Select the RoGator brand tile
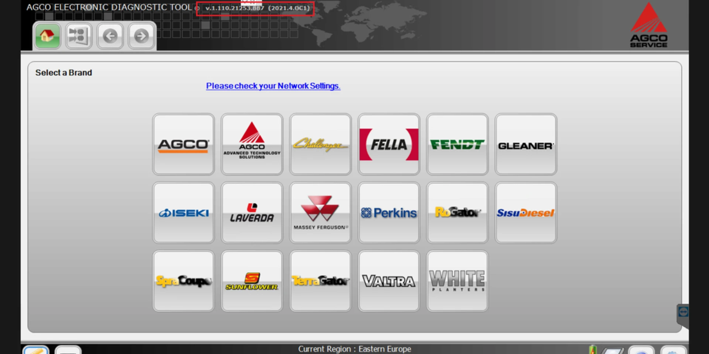The width and height of the screenshot is (709, 354). (457, 213)
